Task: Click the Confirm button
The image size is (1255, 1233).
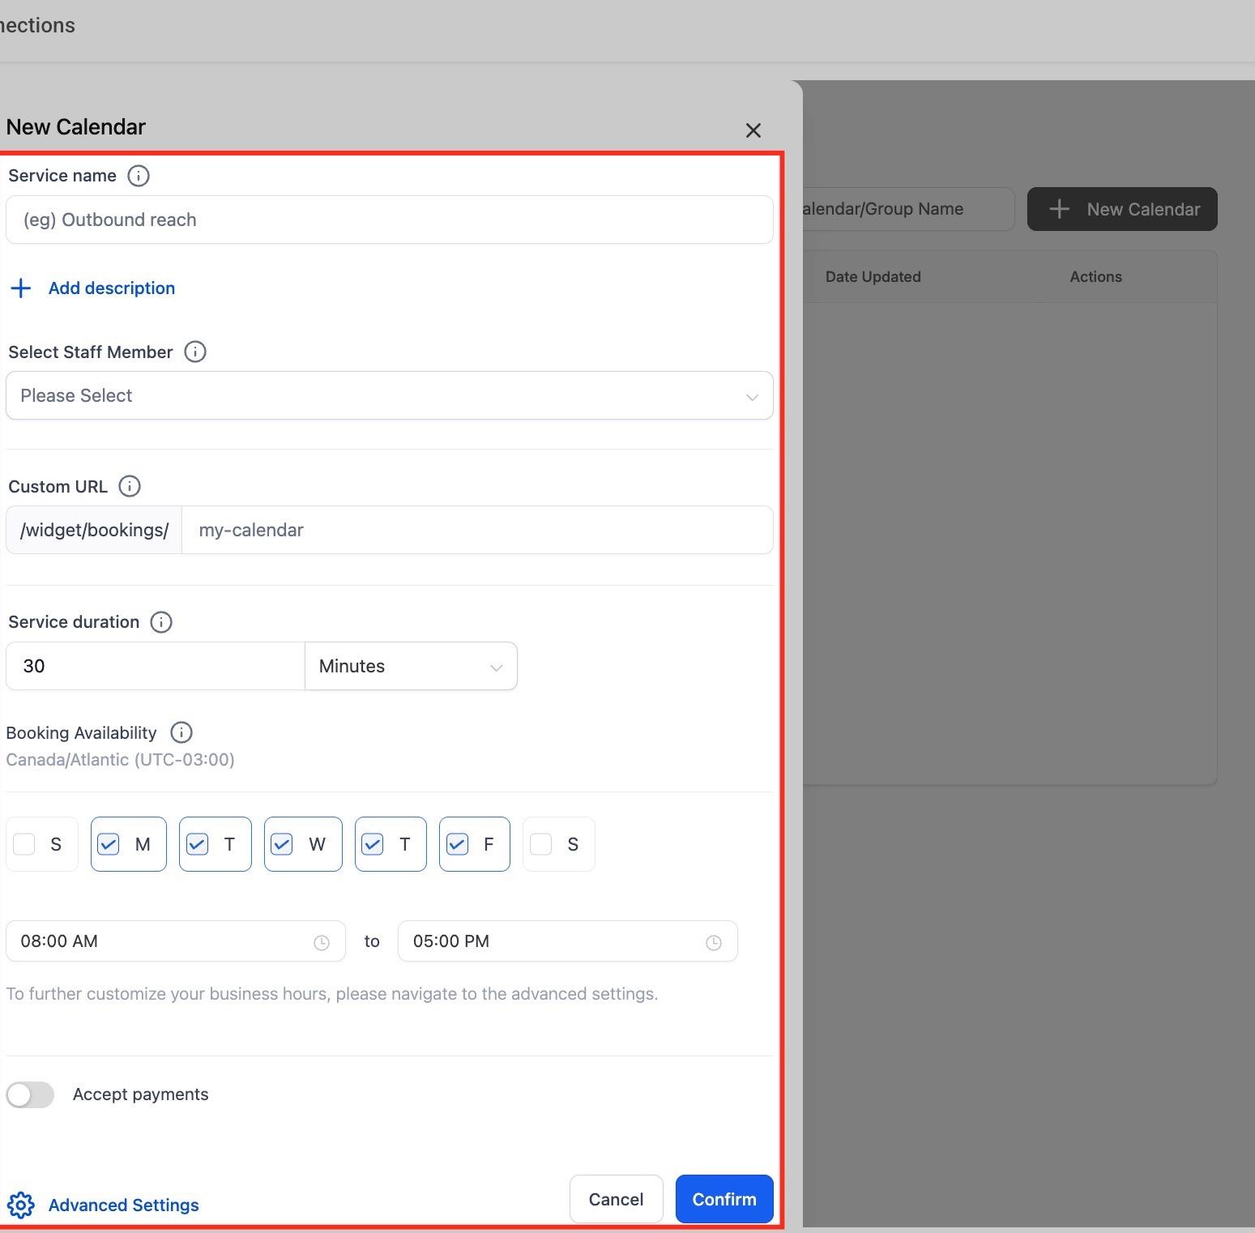Action: tap(724, 1199)
